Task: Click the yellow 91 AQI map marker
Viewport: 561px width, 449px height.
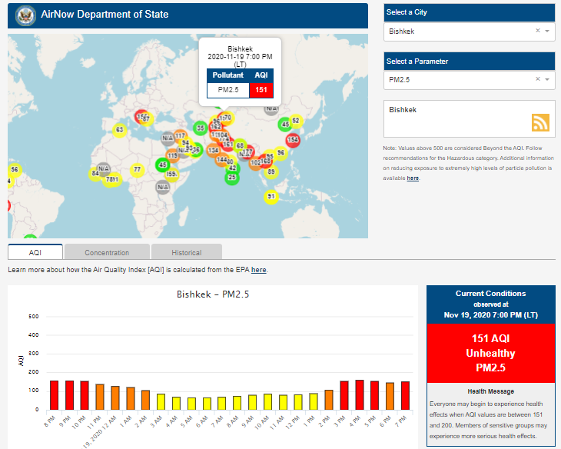Action: (x=271, y=197)
